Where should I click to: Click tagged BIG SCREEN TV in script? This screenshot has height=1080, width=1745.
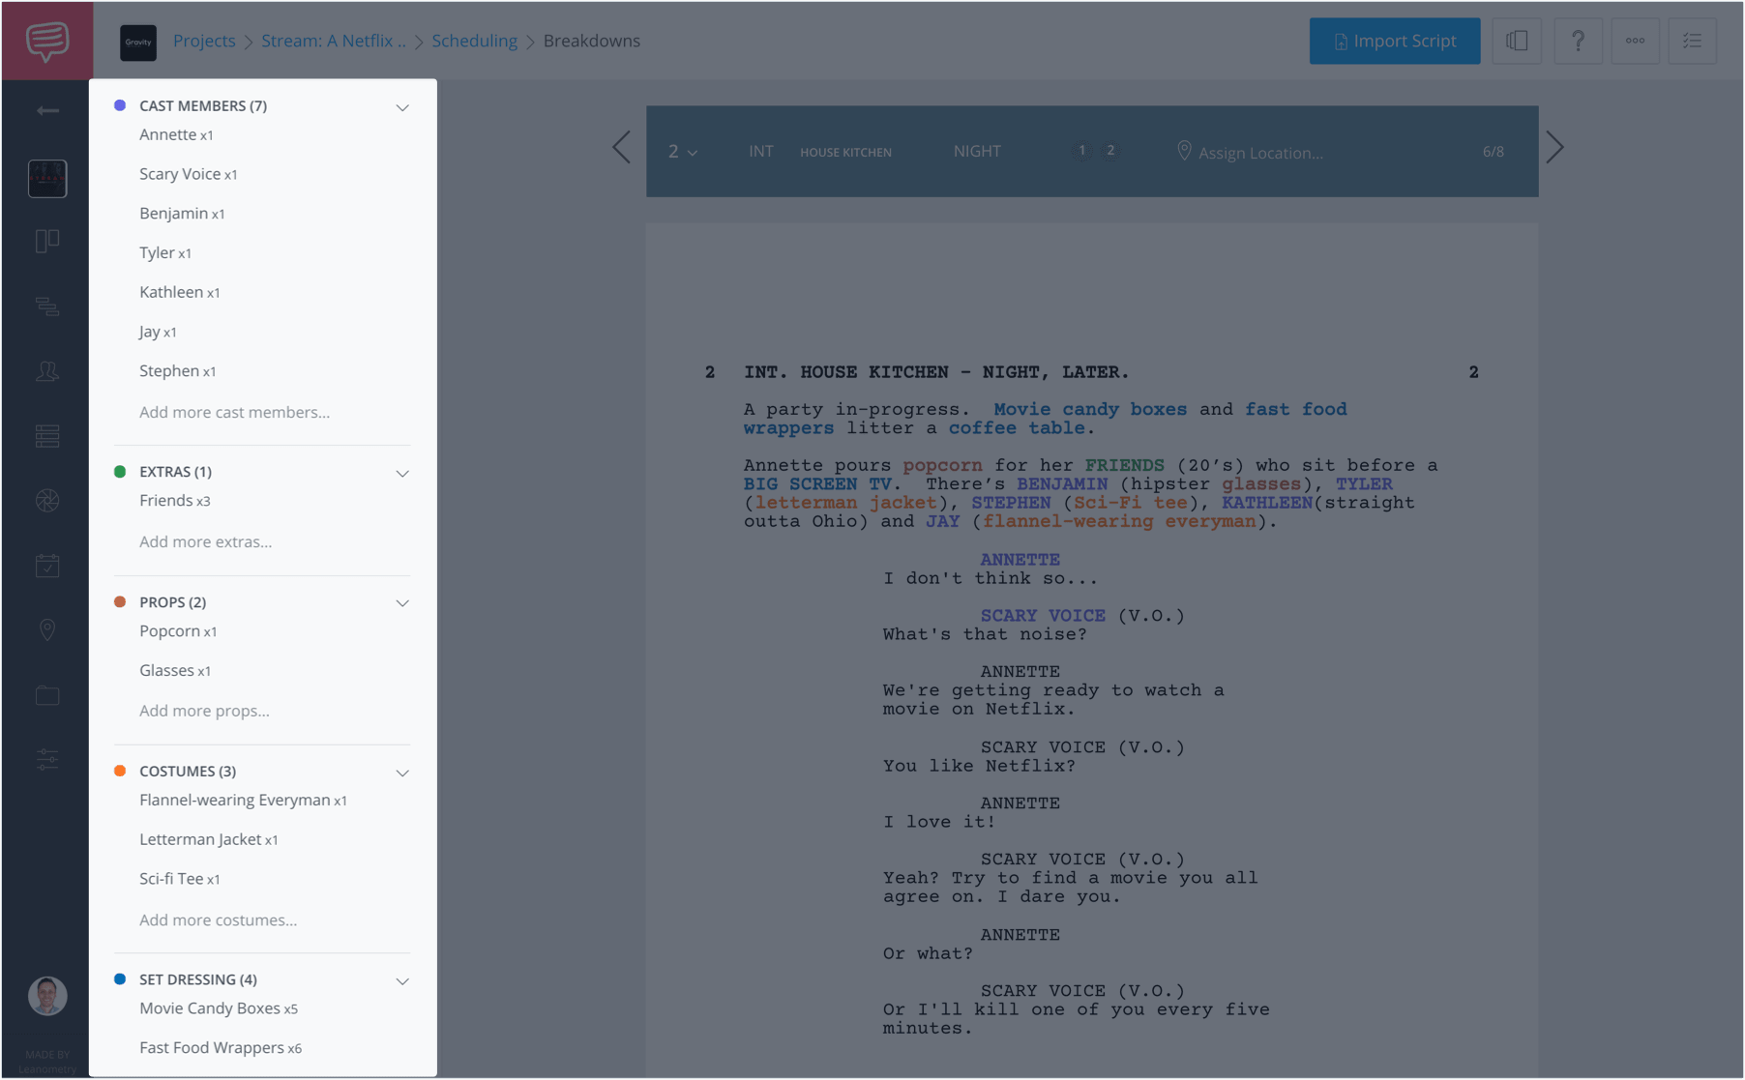[818, 484]
